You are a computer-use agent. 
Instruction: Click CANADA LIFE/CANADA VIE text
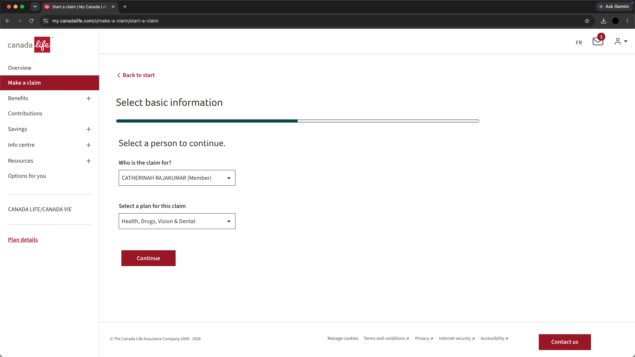point(40,209)
